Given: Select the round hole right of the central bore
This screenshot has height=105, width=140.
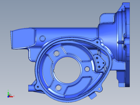Looking at the screenshot, I should pos(87,69).
